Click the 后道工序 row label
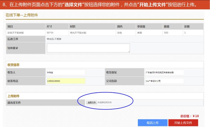The image size is (210, 127). (x=13, y=39)
